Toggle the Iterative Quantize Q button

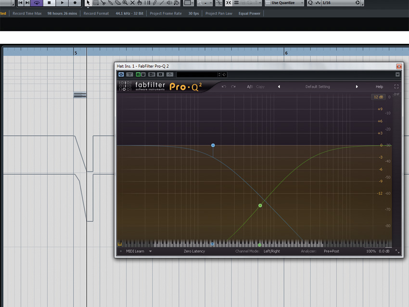(x=310, y=3)
